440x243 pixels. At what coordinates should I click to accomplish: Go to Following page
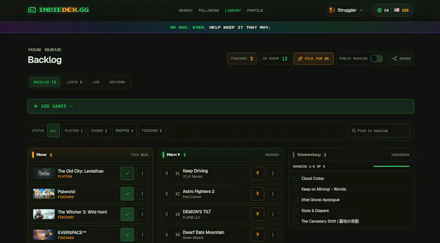[208, 10]
